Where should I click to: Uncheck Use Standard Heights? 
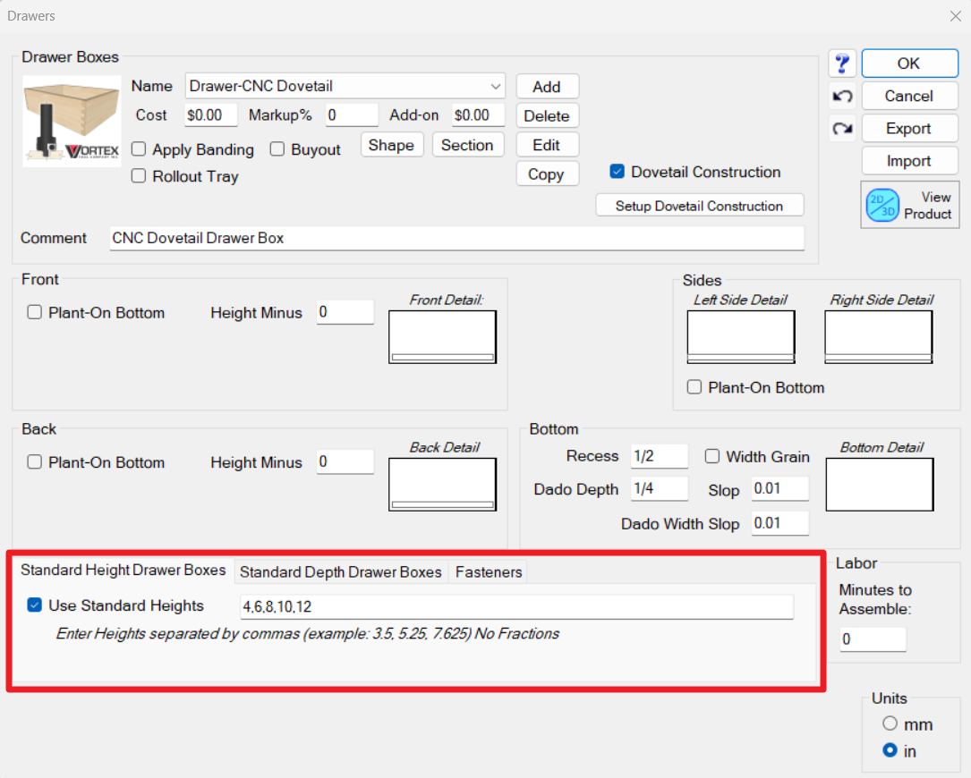[x=35, y=605]
